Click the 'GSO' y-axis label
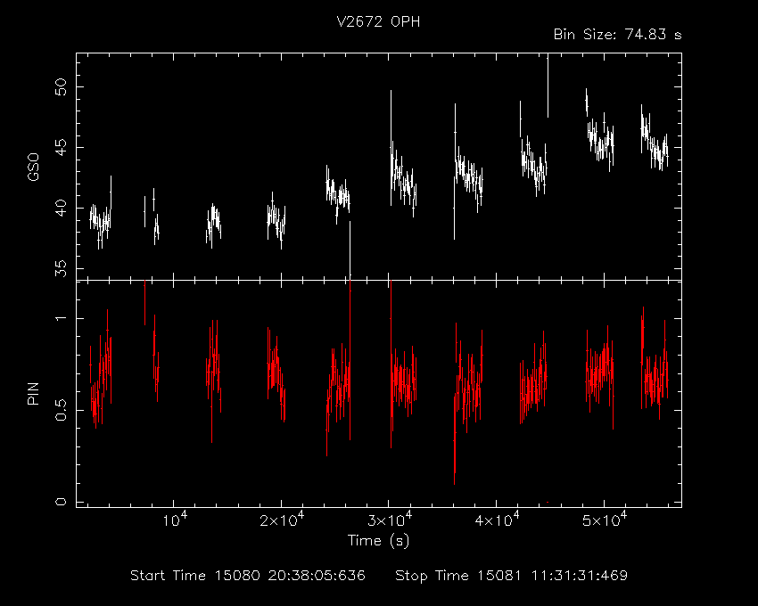Viewport: 758px width, 606px height. (33, 167)
